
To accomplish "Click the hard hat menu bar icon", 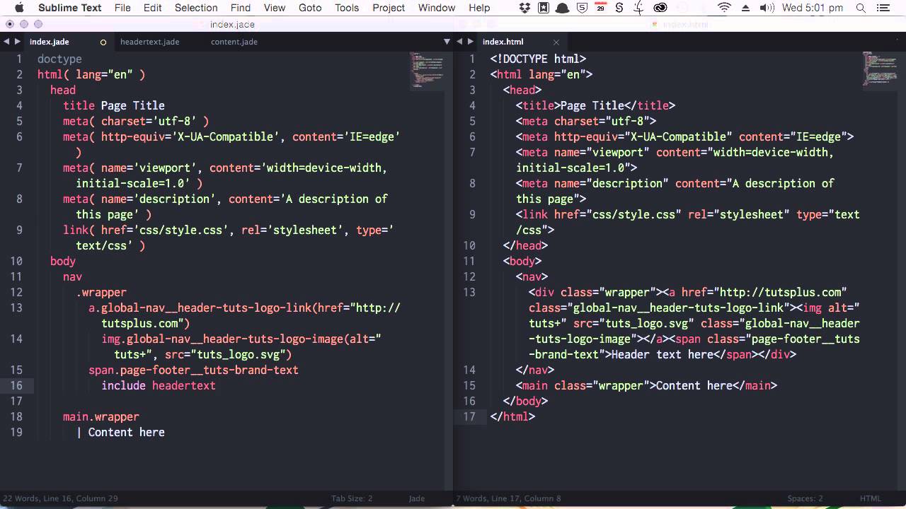I will tap(562, 8).
